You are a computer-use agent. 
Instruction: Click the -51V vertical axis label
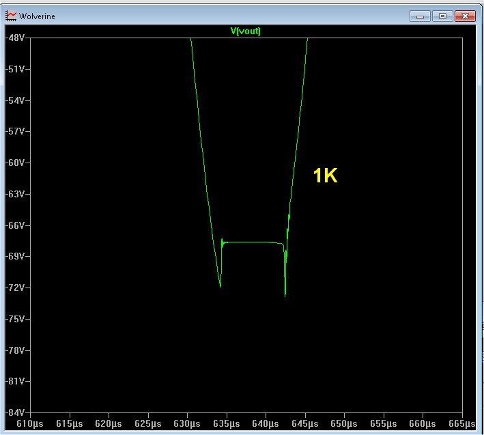tap(15, 69)
